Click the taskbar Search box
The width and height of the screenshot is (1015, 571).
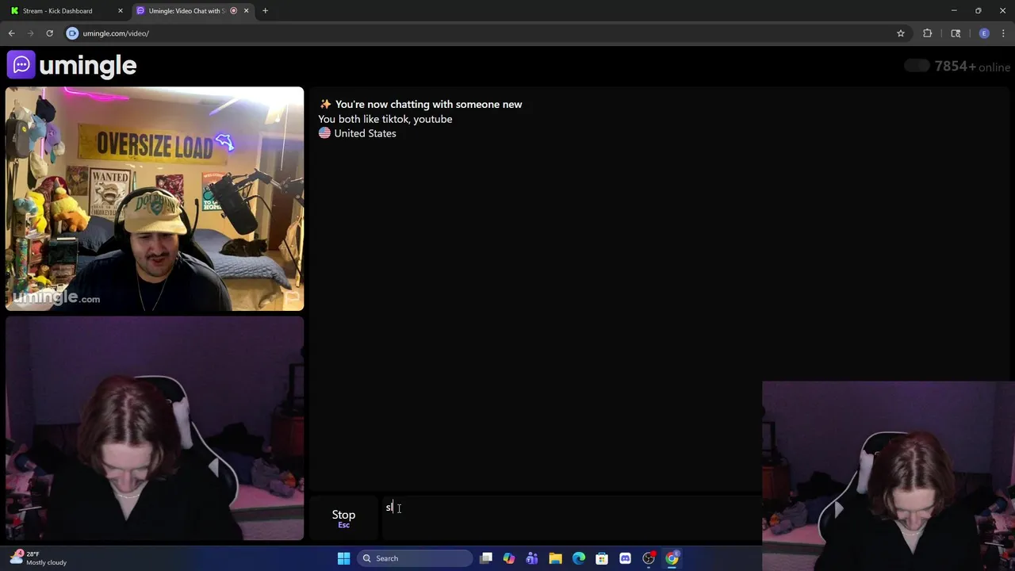coord(415,558)
